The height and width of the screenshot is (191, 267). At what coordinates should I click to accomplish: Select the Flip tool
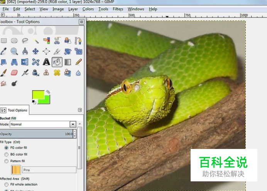click(25, 62)
